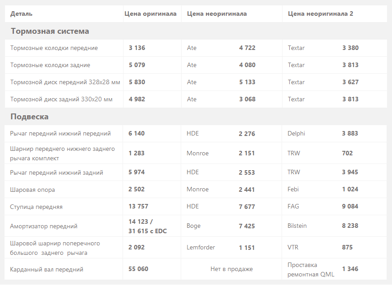392x285 pixels.
Task: Click the 'Шаровая опора' row label
Action: tap(32, 190)
